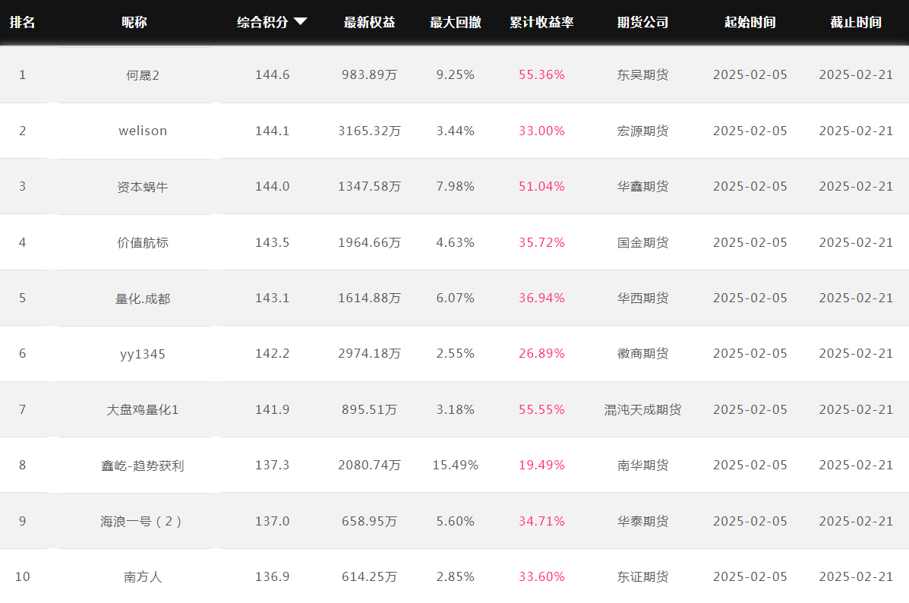Viewport: 909px width, 603px height.
Task: Select return rate 33.00%
Action: (x=542, y=131)
